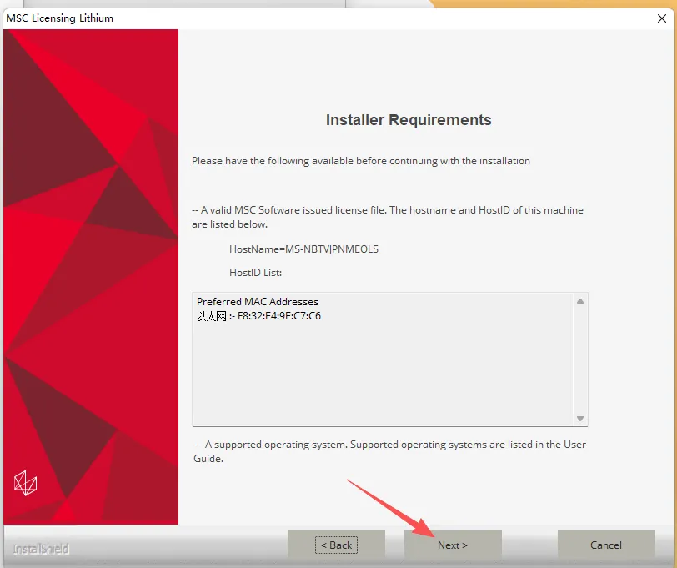Close the MSC Licensing Lithium window
The image size is (677, 568).
click(x=661, y=18)
